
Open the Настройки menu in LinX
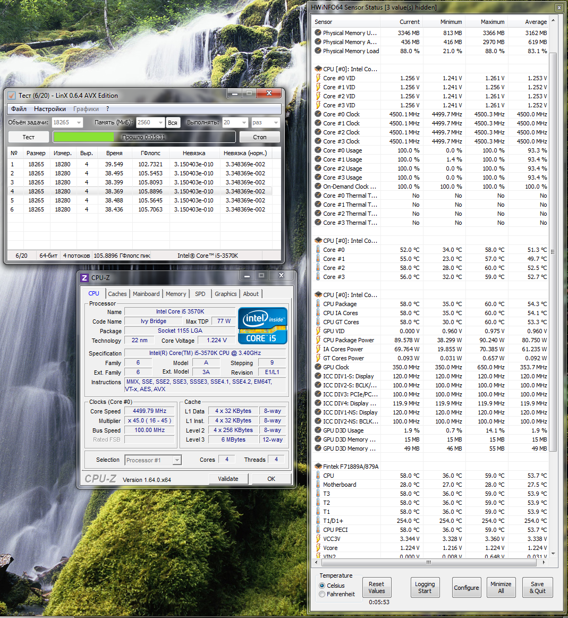pyautogui.click(x=49, y=109)
